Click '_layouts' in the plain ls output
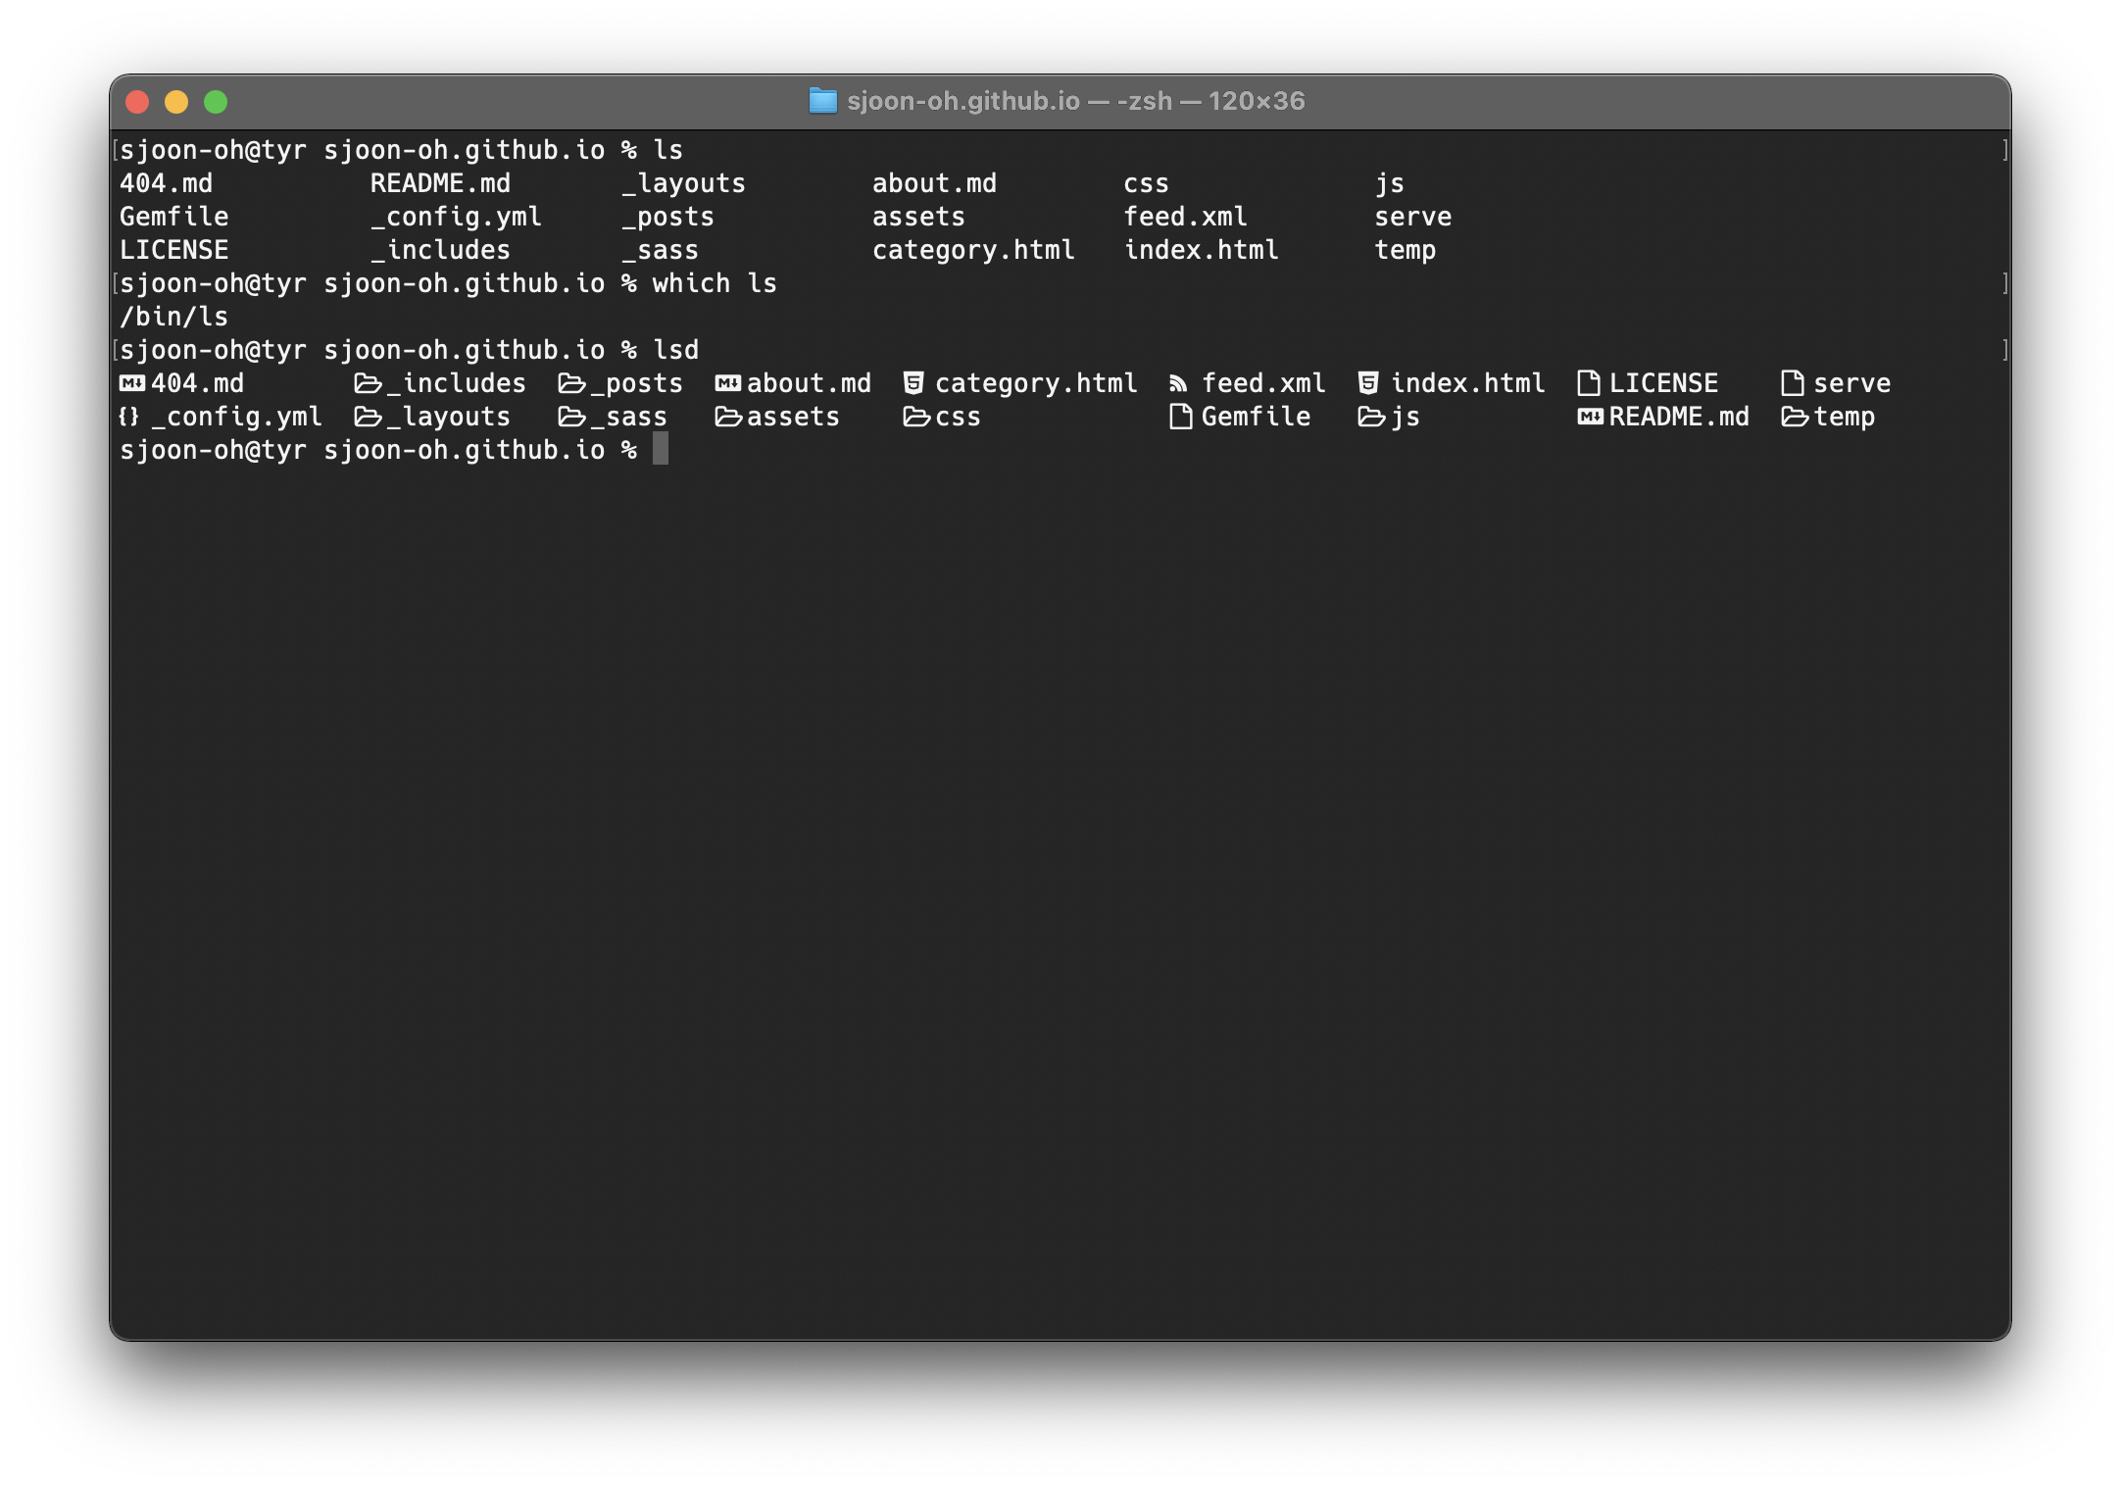This screenshot has width=2121, height=1486. (x=683, y=183)
